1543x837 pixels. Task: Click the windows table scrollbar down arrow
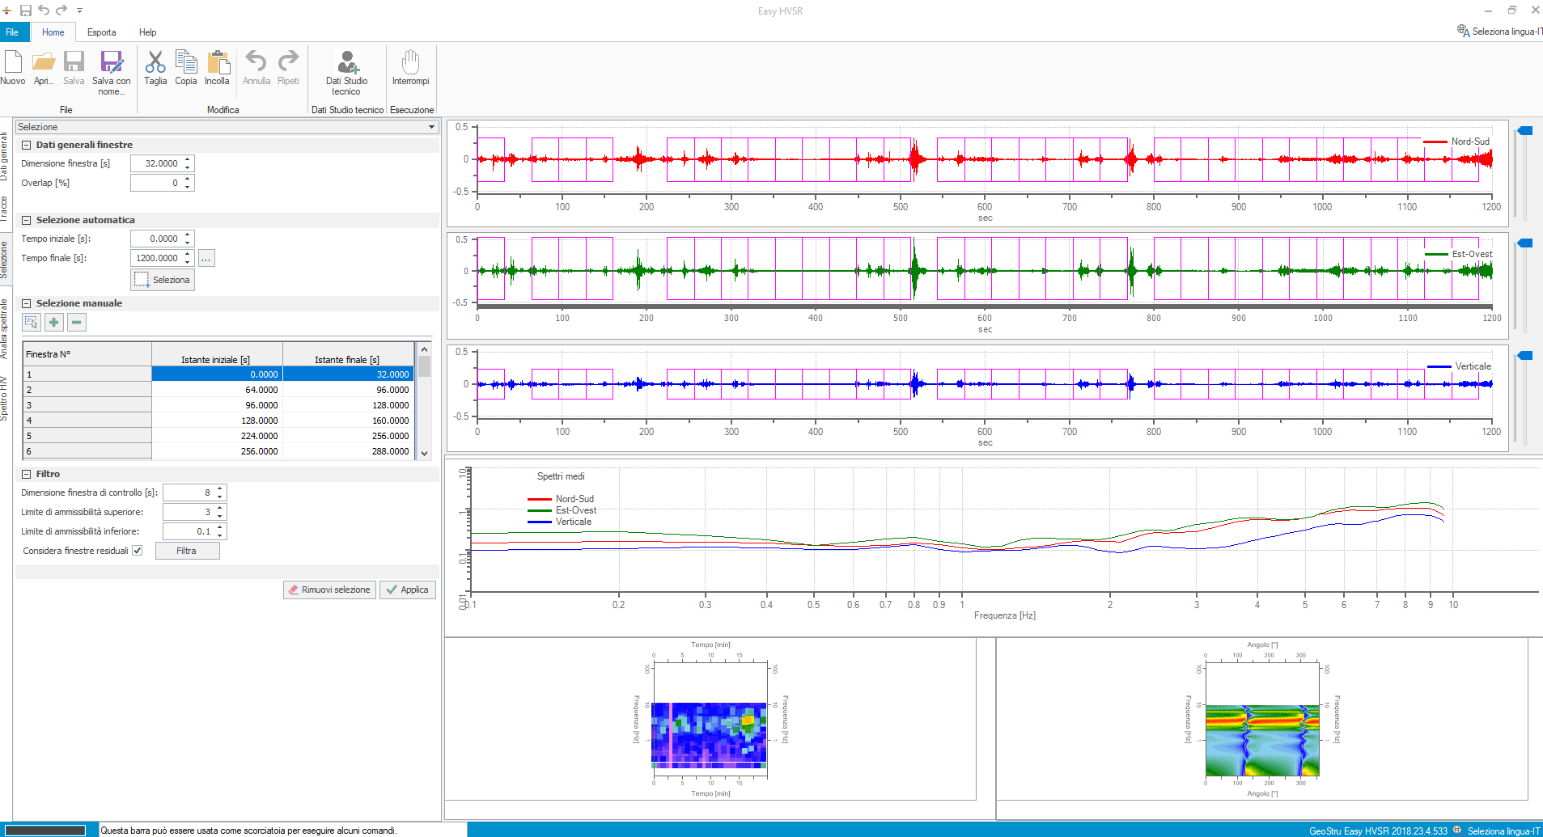pos(424,453)
